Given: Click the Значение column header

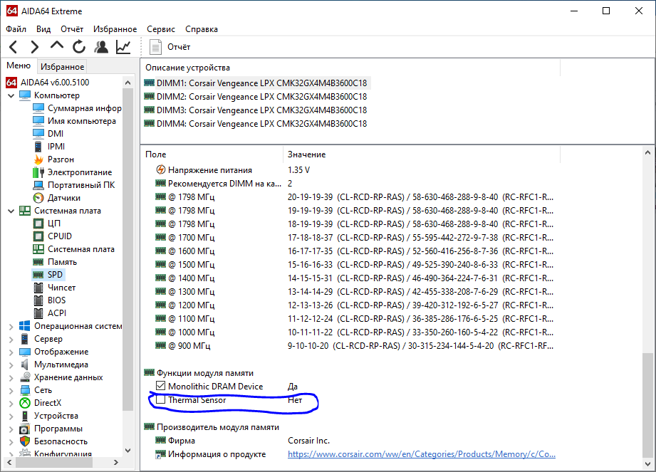Looking at the screenshot, I should coord(421,154).
